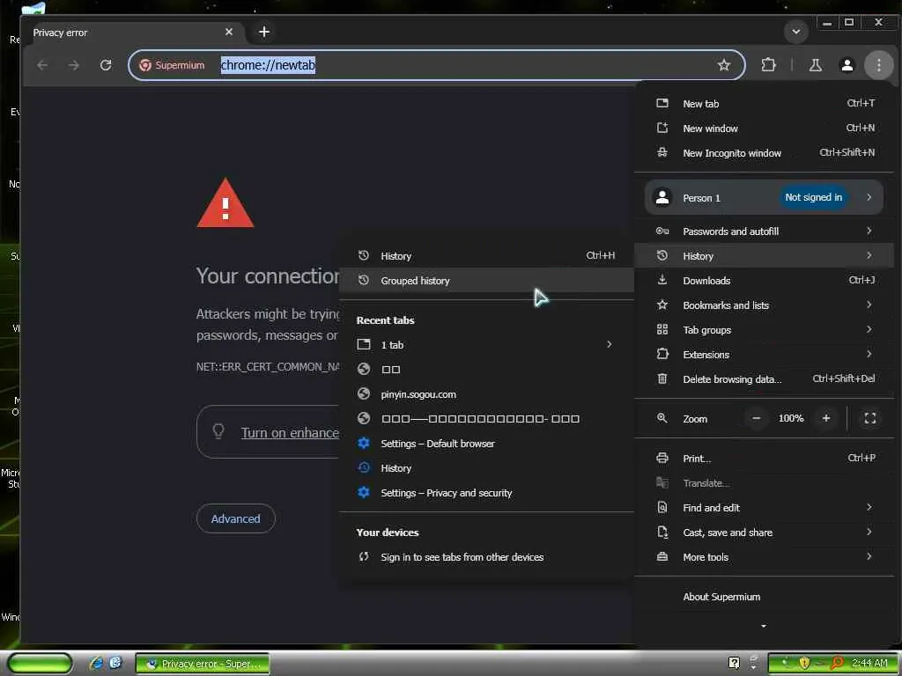Open the Person 1 profile row
902x676 pixels.
tap(764, 198)
